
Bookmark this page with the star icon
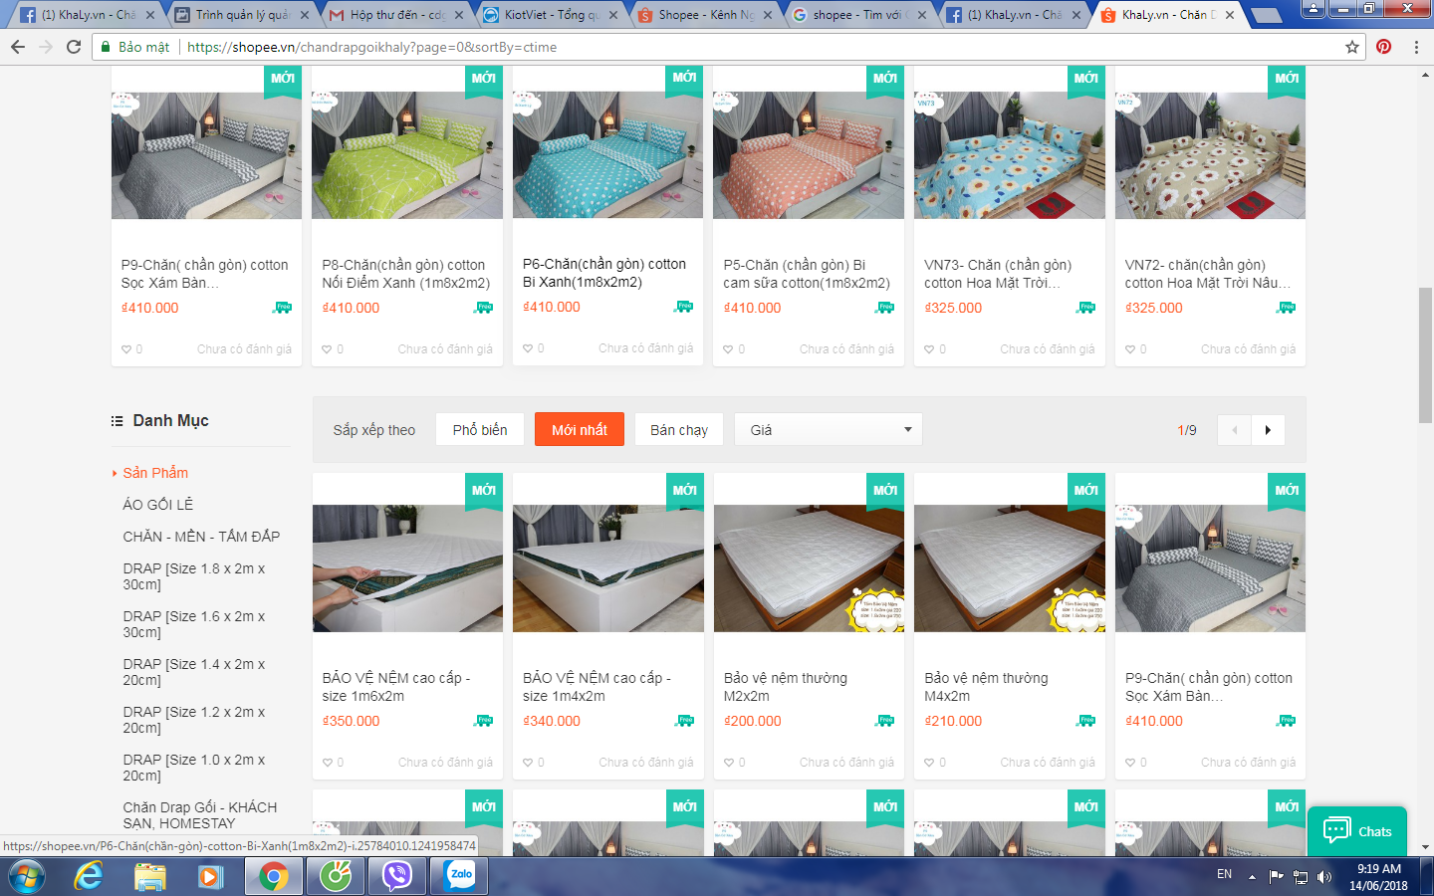(1352, 47)
